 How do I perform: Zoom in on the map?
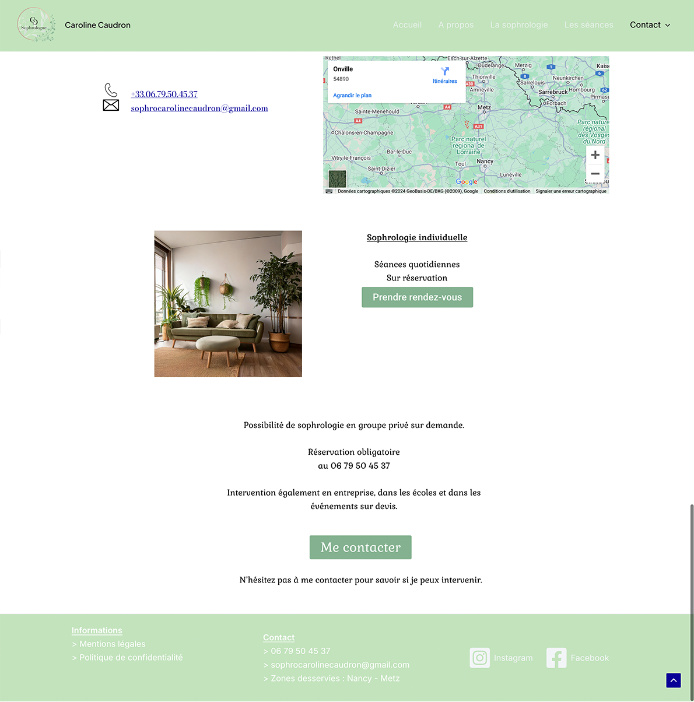595,155
